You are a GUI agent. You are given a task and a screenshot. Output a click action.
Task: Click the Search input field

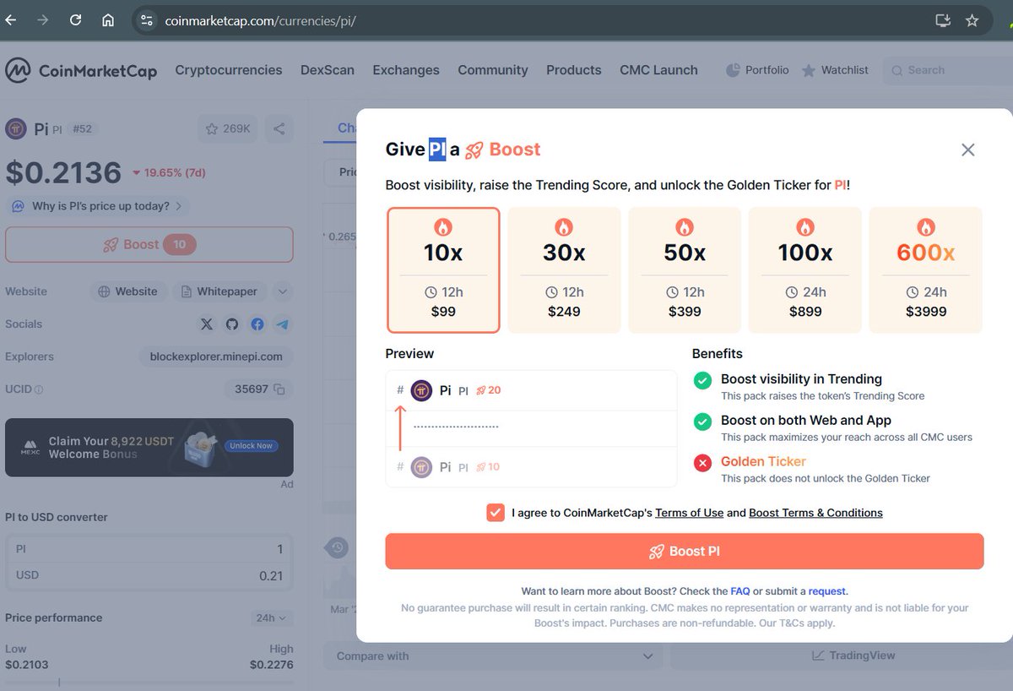click(947, 70)
